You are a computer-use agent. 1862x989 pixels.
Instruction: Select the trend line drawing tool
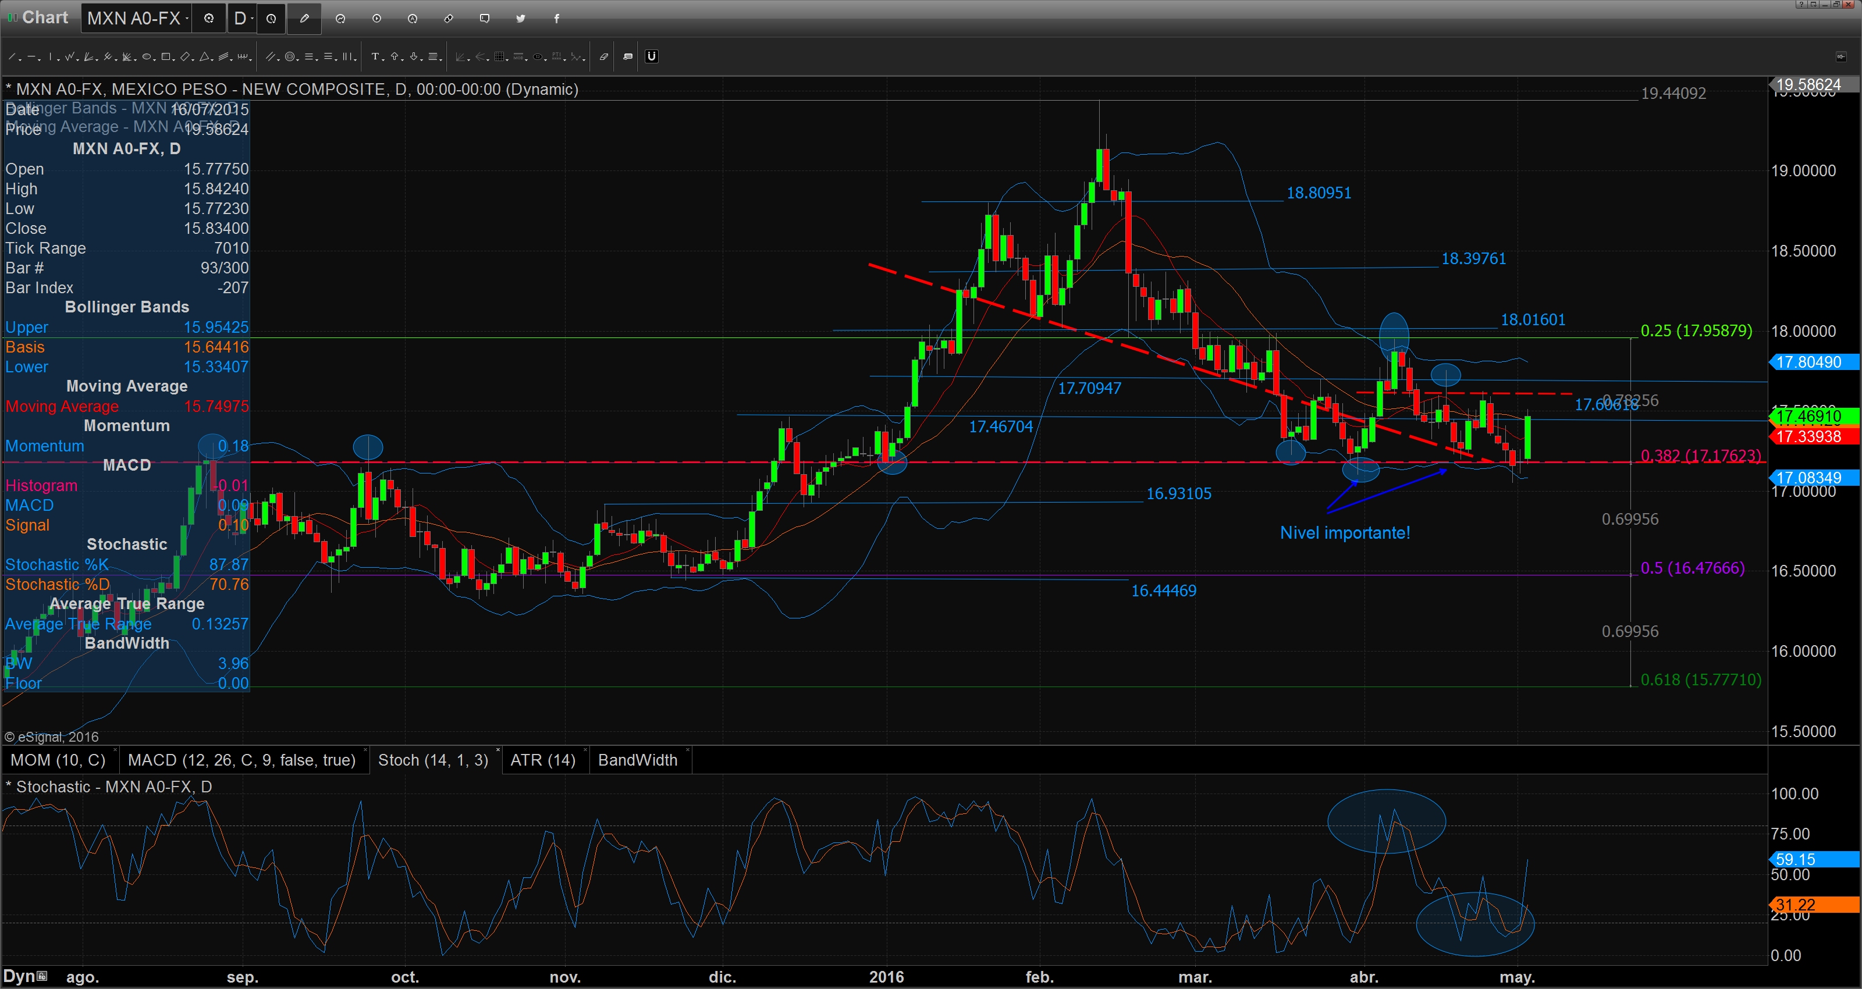coord(12,56)
